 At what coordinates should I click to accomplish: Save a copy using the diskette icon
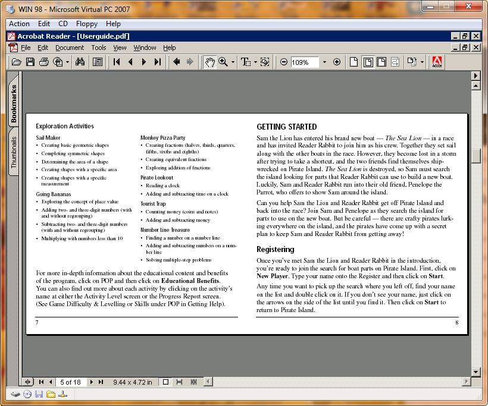30,62
